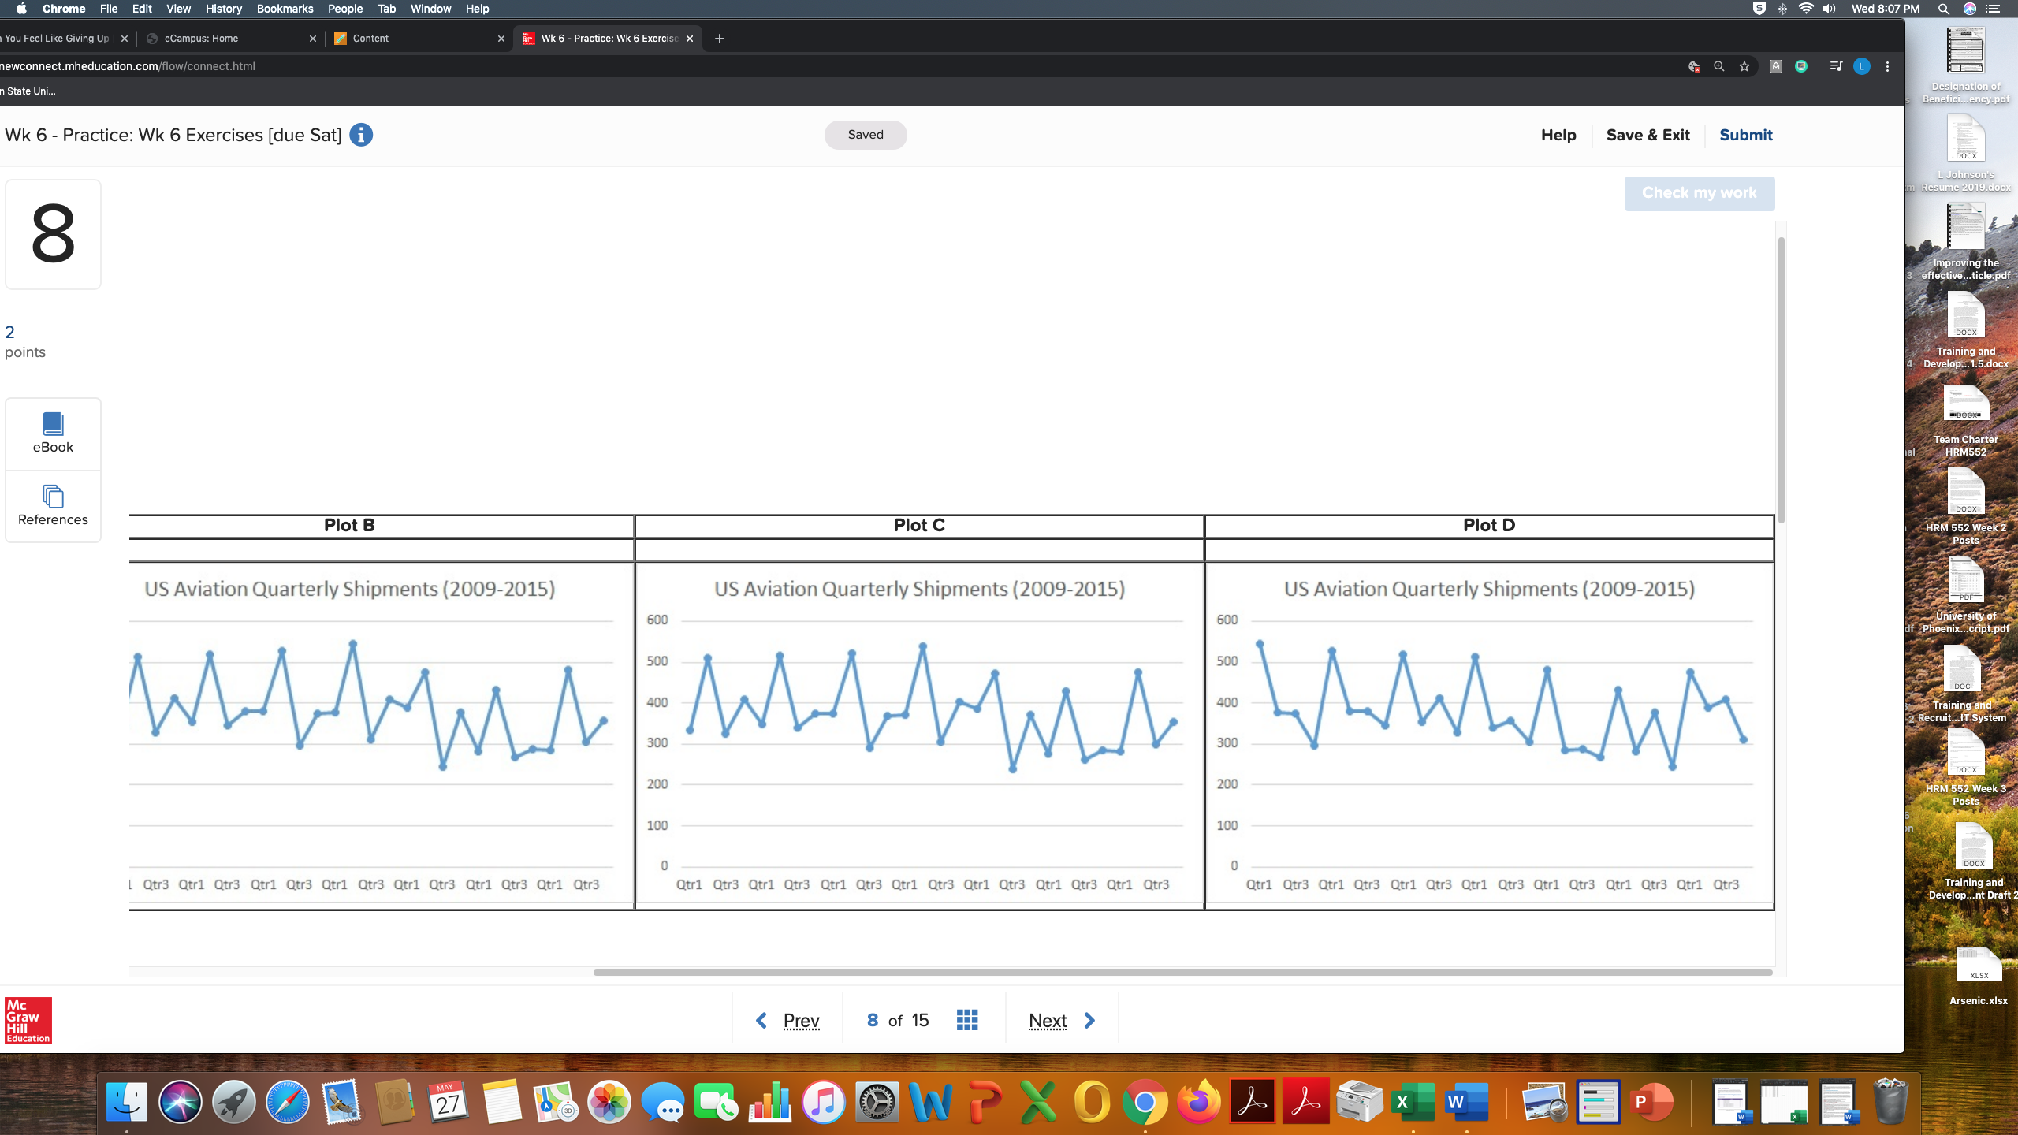Click Save & Exit to save and leave
Viewport: 2018px width, 1135px height.
coord(1648,135)
